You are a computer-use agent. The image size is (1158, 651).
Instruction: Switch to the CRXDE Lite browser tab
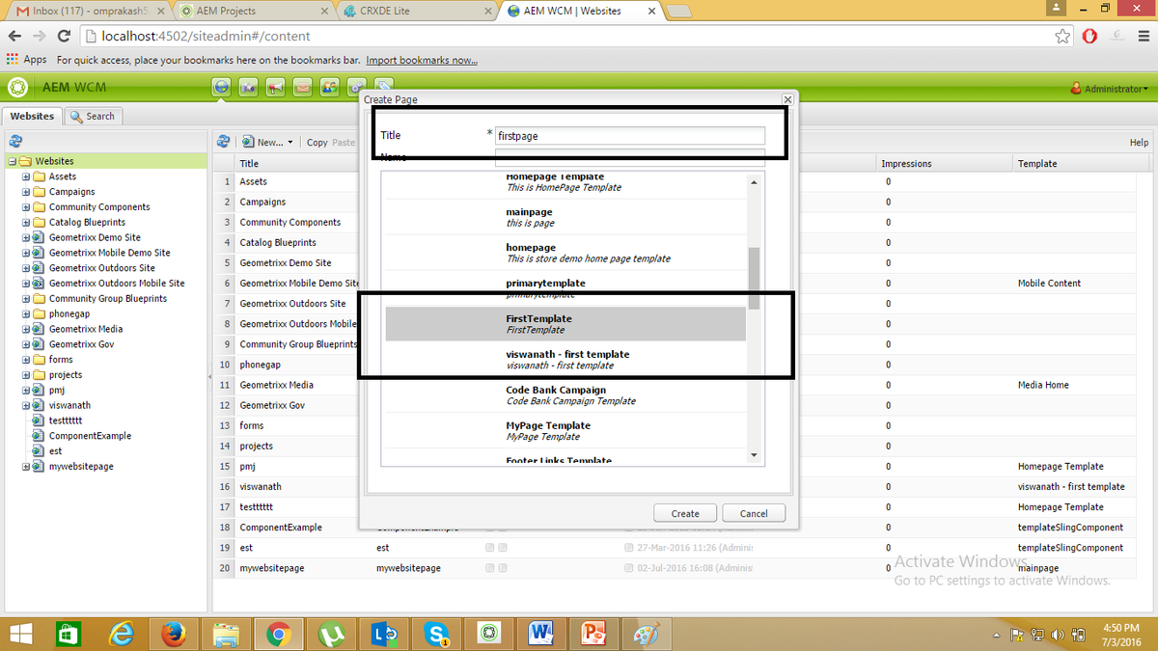click(415, 11)
